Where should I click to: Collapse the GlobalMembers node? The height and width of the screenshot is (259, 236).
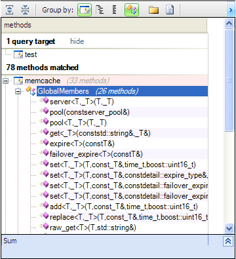pyautogui.click(x=18, y=91)
